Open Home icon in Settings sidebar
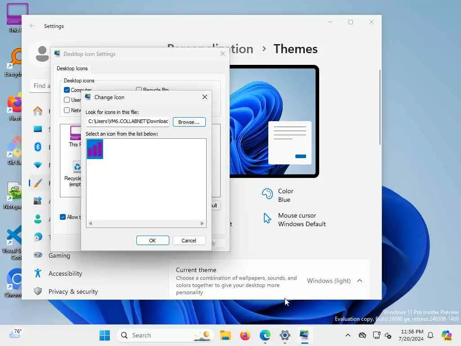The height and width of the screenshot is (346, 461). point(38,111)
